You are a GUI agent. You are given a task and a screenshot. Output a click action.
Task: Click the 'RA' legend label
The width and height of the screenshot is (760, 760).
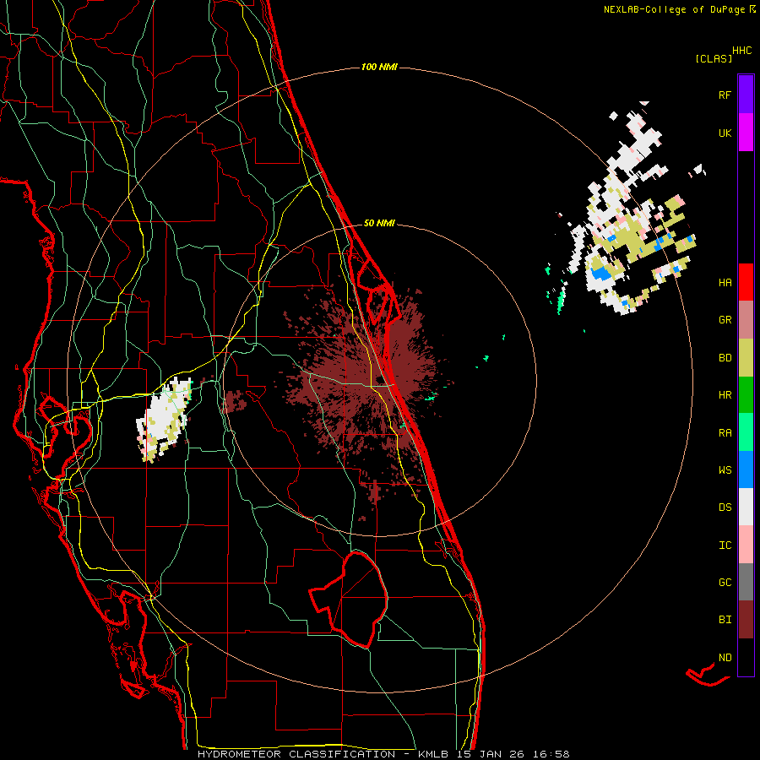click(725, 433)
